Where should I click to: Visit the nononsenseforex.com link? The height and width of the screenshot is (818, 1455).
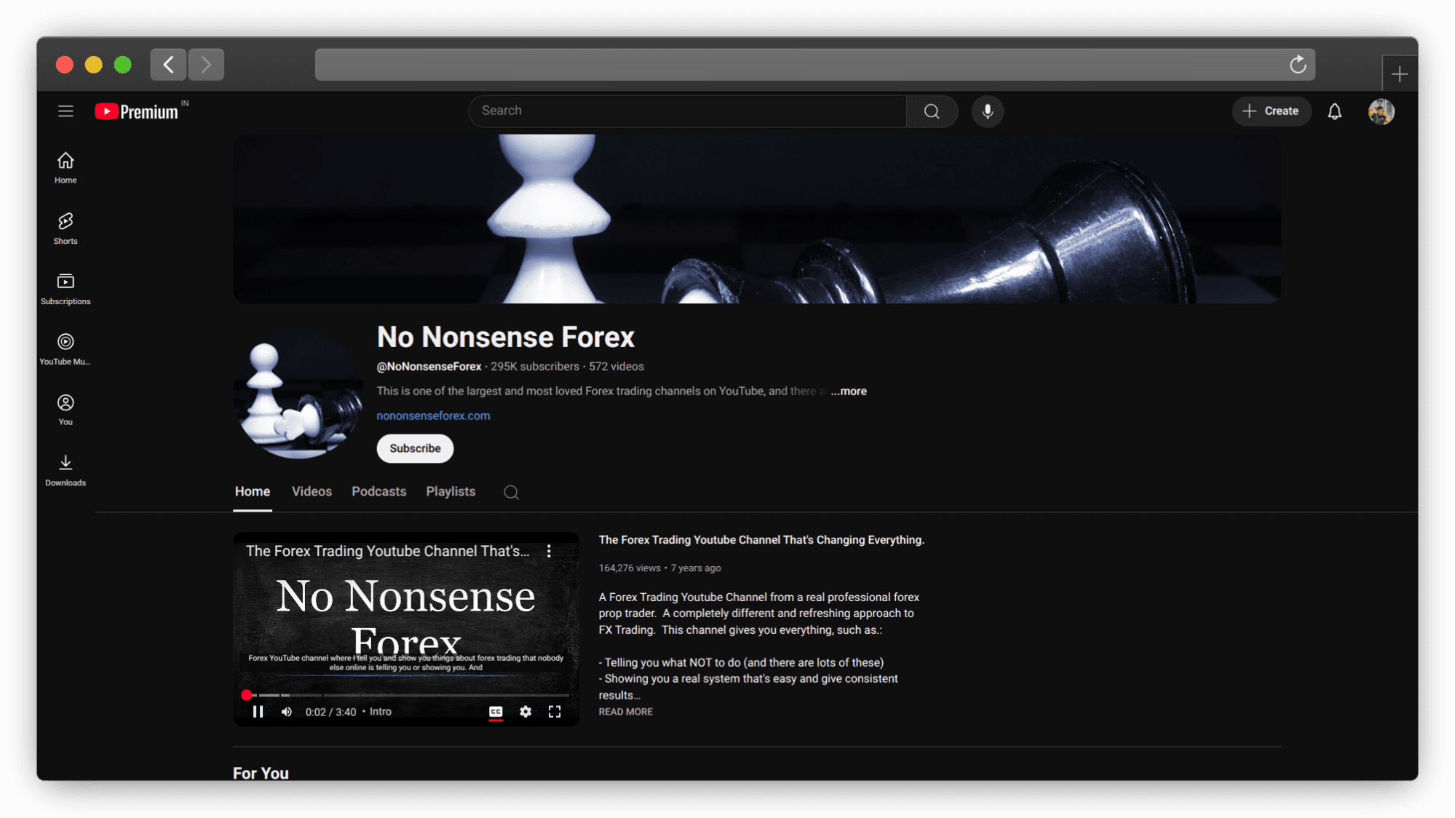433,416
